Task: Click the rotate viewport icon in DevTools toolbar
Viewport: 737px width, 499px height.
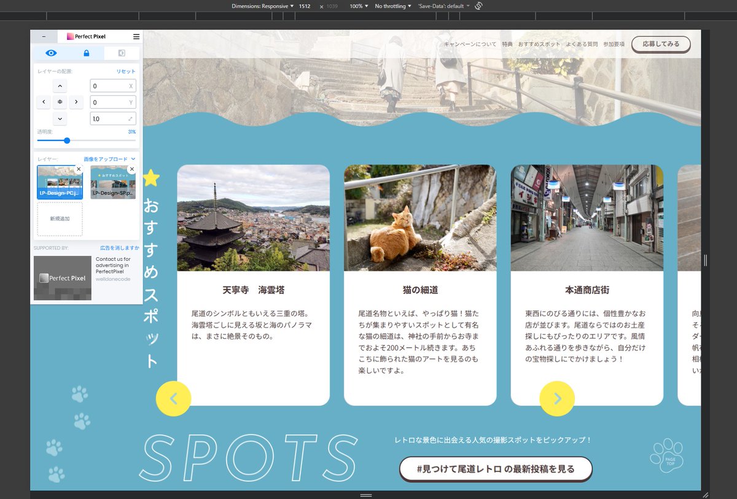Action: [x=478, y=6]
